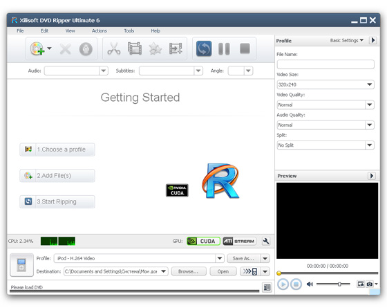Click the Stop ripping square icon
Screen dimensions: 387x308
pos(245,48)
